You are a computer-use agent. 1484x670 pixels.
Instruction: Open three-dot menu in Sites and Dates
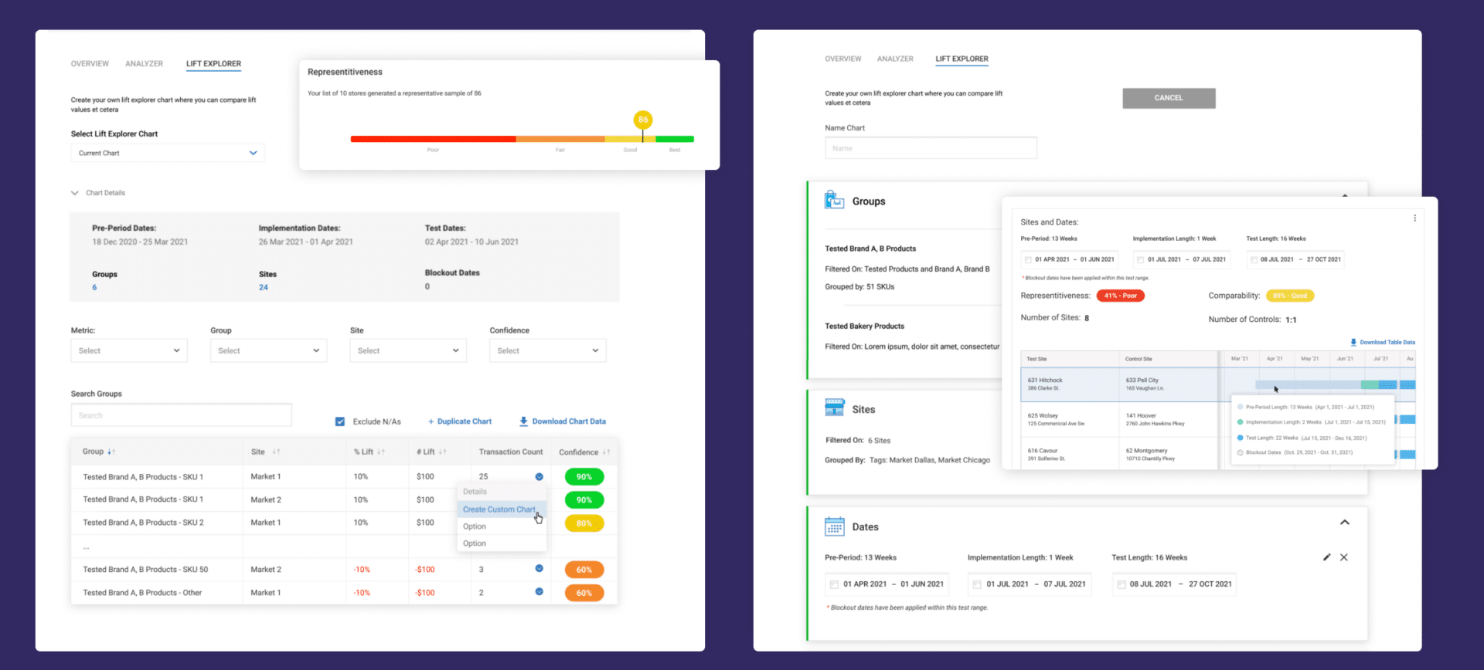1414,218
